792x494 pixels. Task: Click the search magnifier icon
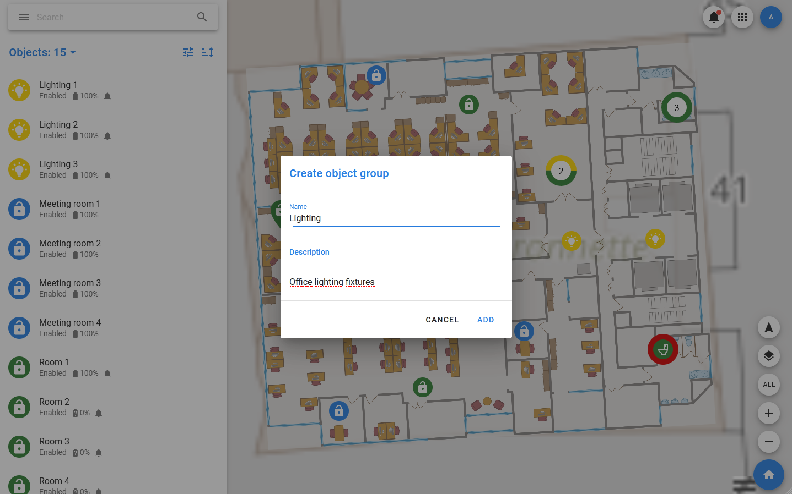(x=202, y=17)
